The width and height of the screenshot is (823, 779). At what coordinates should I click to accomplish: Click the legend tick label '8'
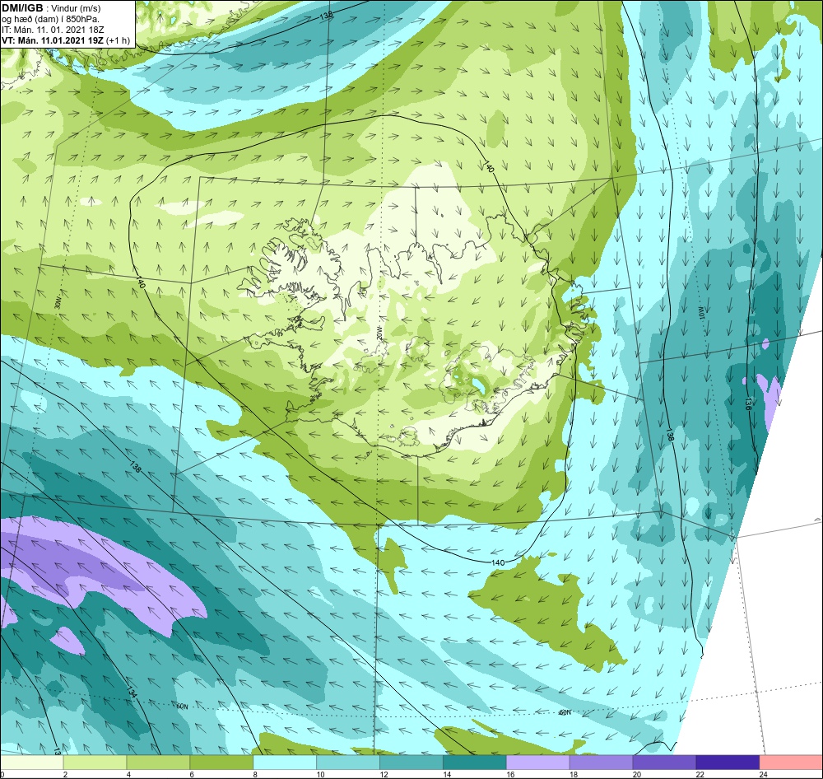pyautogui.click(x=255, y=774)
